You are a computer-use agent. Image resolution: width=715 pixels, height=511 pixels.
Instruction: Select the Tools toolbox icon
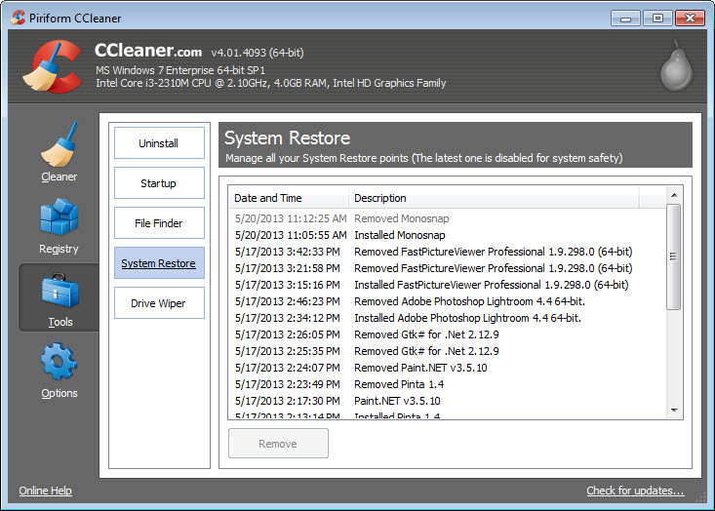(x=60, y=291)
